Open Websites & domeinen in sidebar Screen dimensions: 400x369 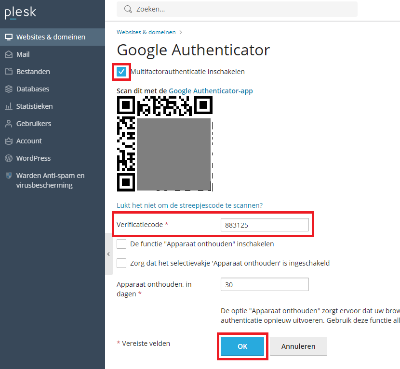53,37
